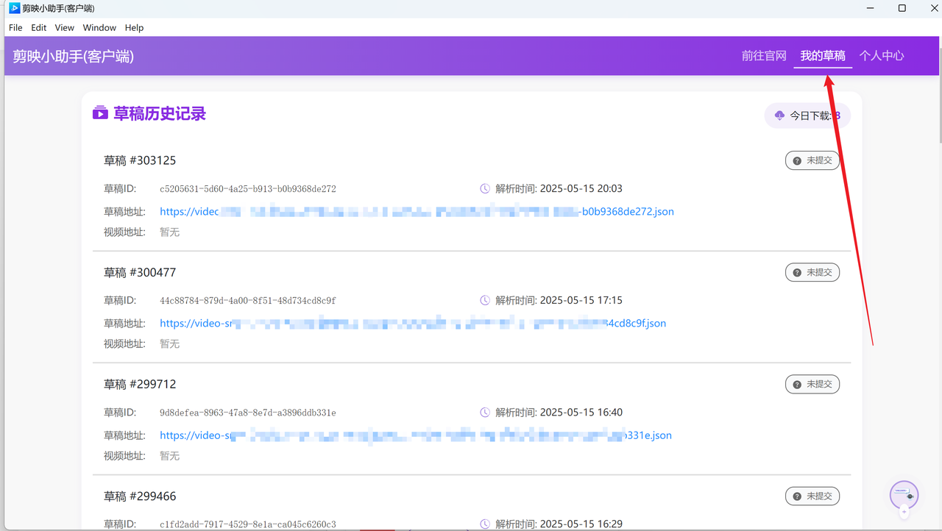The height and width of the screenshot is (531, 942).
Task: Click the 草稿历史记录 video icon
Action: point(100,113)
